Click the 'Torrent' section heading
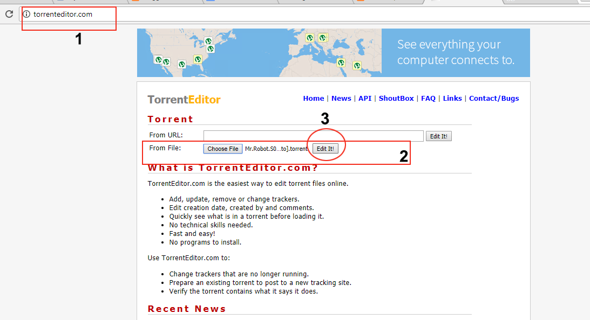 (170, 119)
